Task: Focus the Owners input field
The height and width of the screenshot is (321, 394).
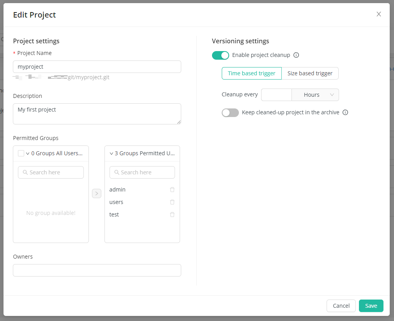Action: 97,270
